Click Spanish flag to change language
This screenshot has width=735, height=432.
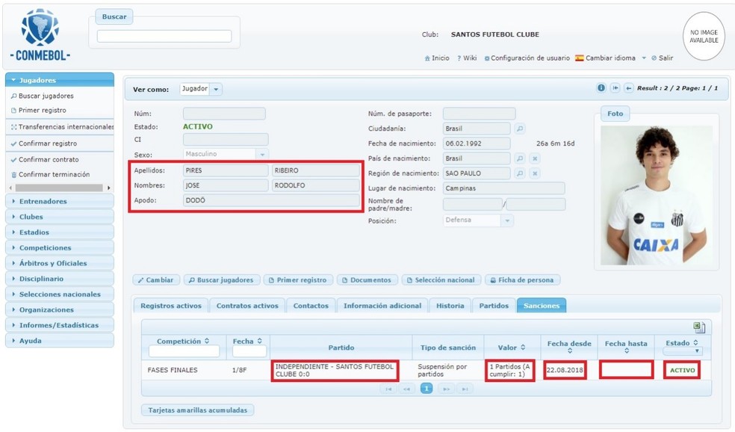579,58
